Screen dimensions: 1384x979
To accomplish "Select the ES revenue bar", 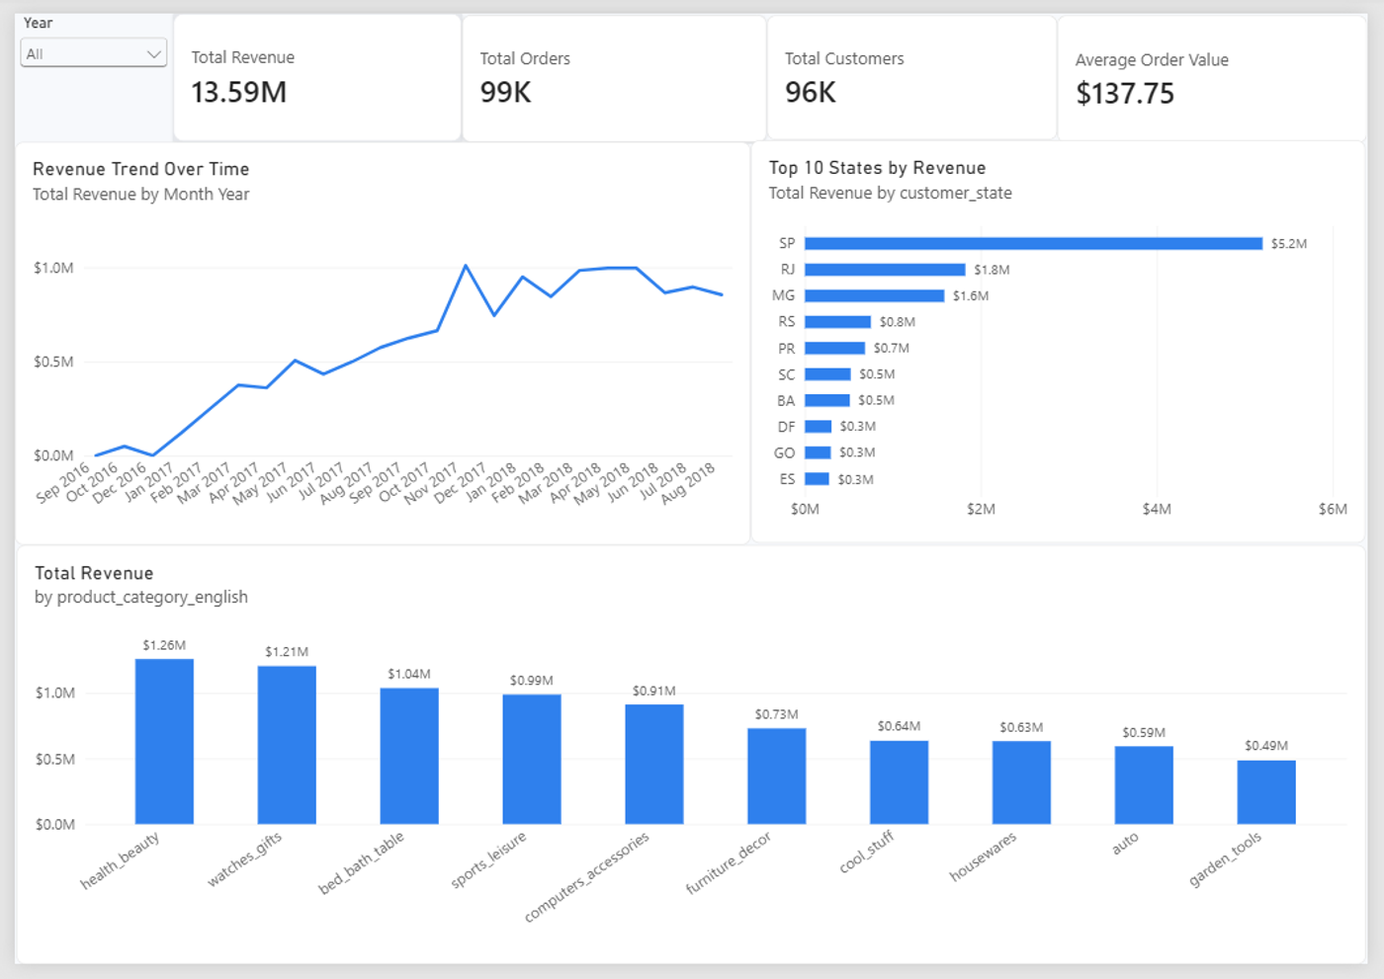I will 817,479.
